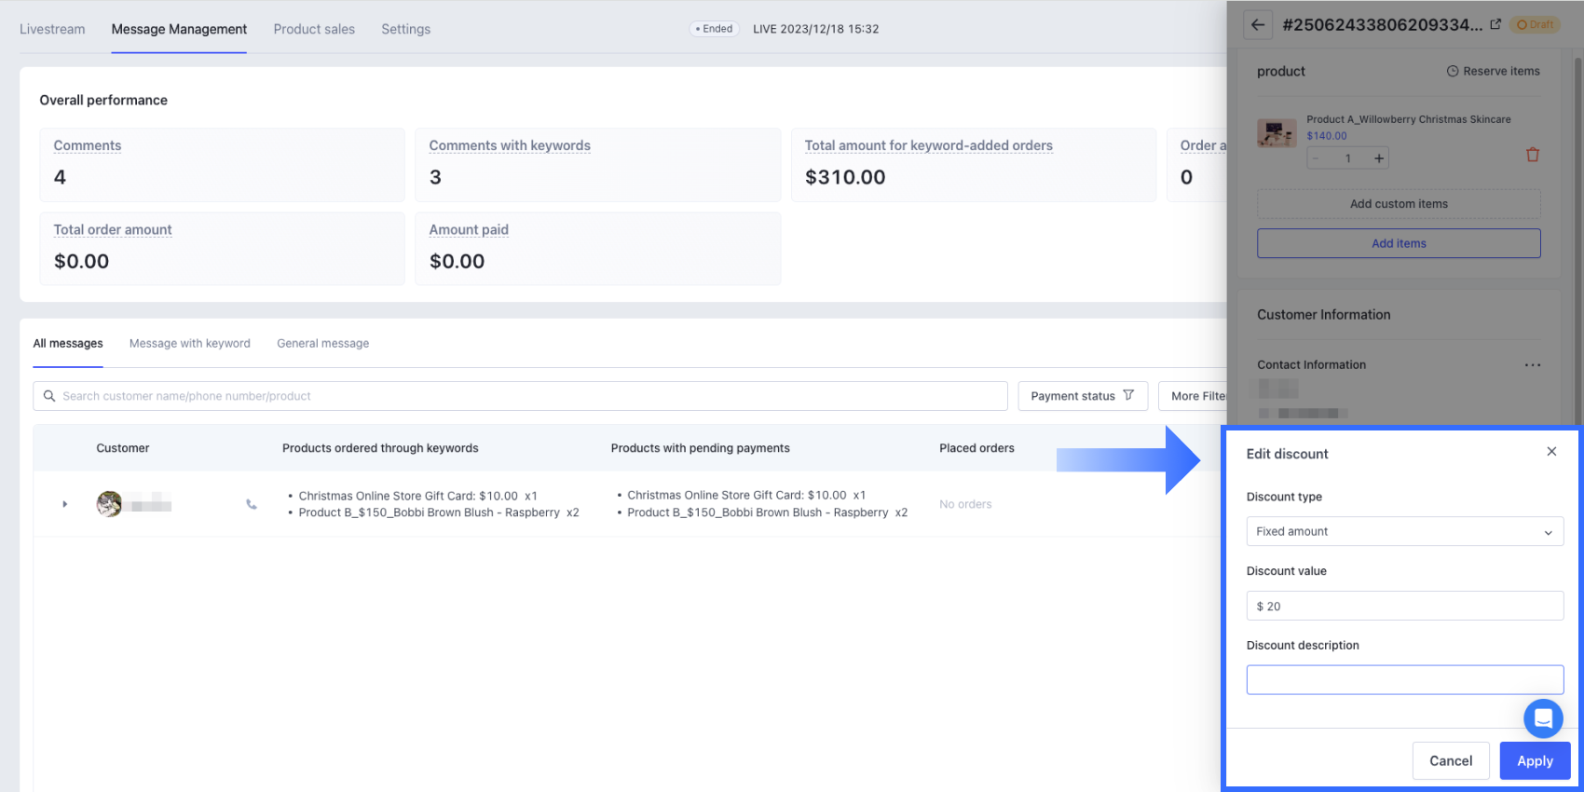Expand the customer row arrow

[64, 504]
